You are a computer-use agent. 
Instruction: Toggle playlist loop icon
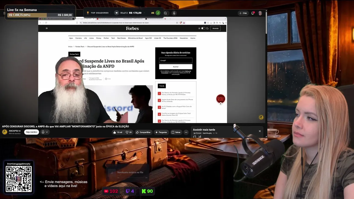point(194,137)
